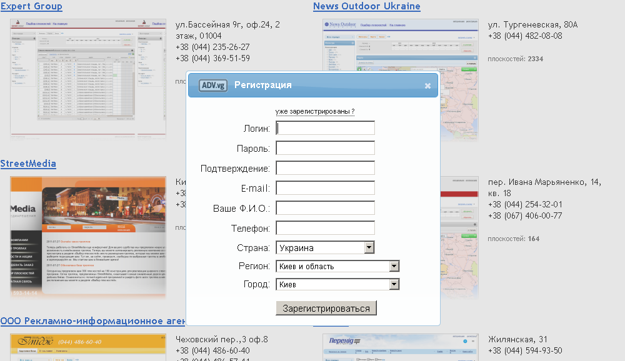Select the address text Чеховский пер.,3 оф.8
625x361 pixels.
222,340
